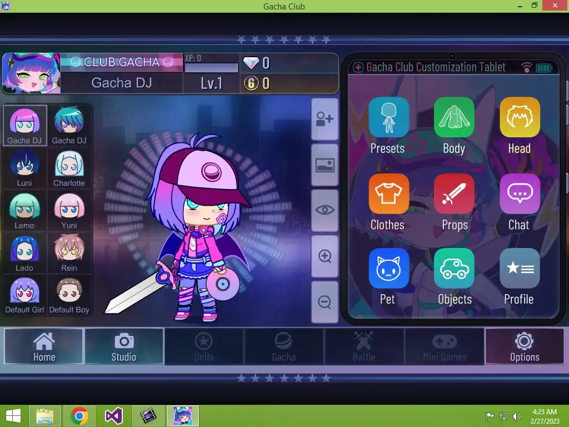This screenshot has height=427, width=569.
Task: Open the taskbar clock and date
Action: tap(545, 416)
